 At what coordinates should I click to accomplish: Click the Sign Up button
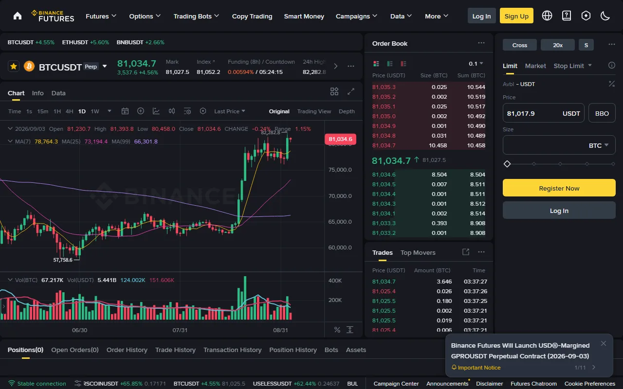point(516,16)
